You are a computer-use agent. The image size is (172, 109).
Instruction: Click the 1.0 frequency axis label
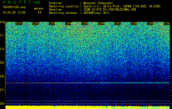pos(2,49)
